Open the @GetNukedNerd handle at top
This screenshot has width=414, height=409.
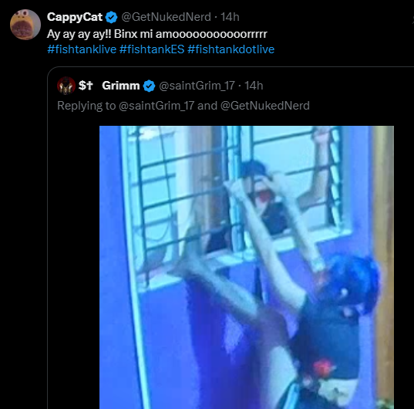(166, 17)
